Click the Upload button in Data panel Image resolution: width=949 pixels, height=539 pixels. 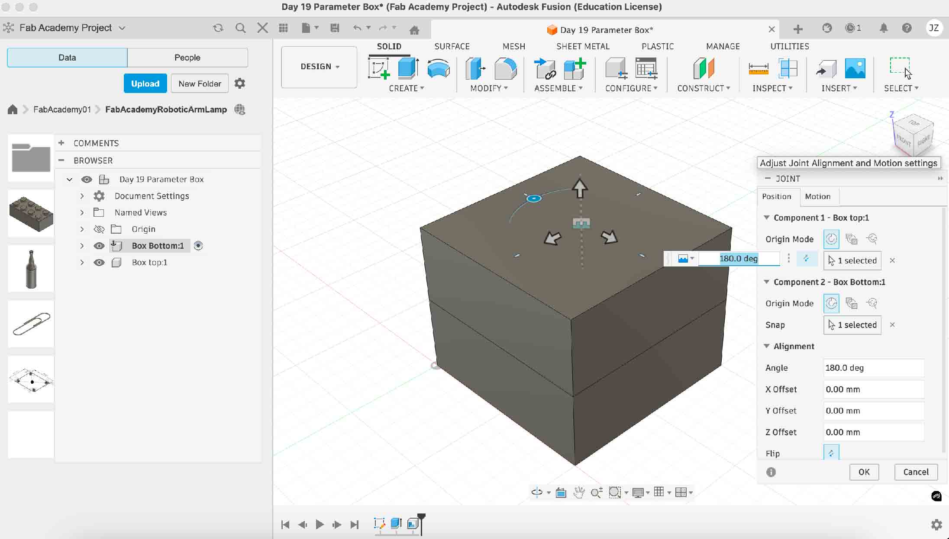click(145, 83)
